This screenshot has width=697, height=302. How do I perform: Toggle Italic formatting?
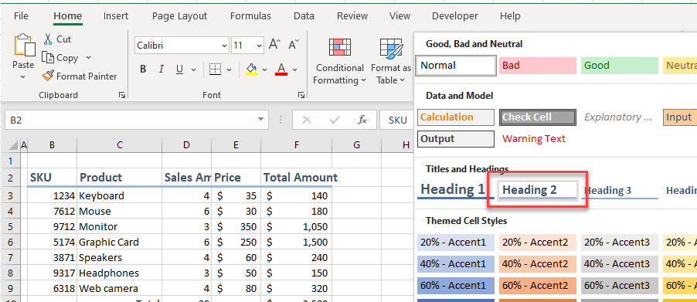pos(161,70)
